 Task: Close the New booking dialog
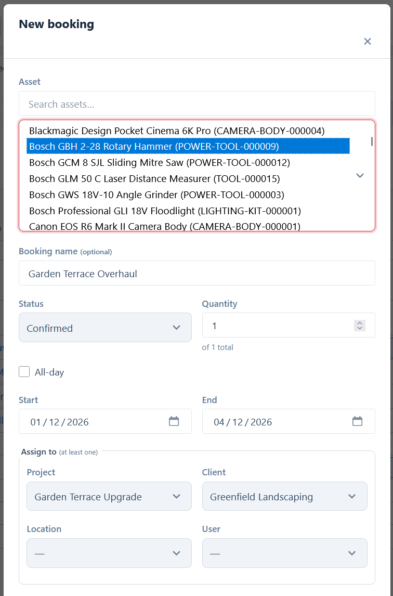[367, 42]
